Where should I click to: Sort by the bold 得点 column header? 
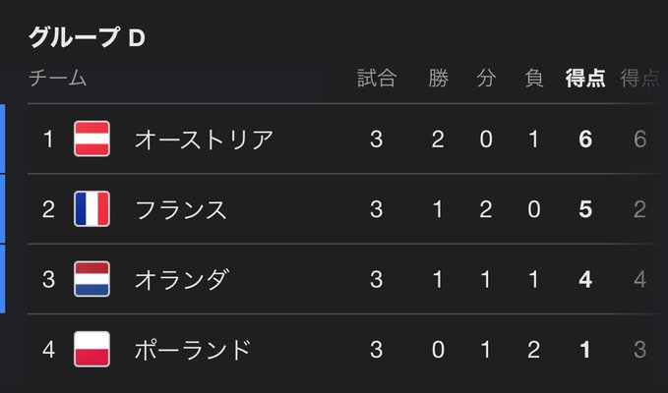(585, 79)
